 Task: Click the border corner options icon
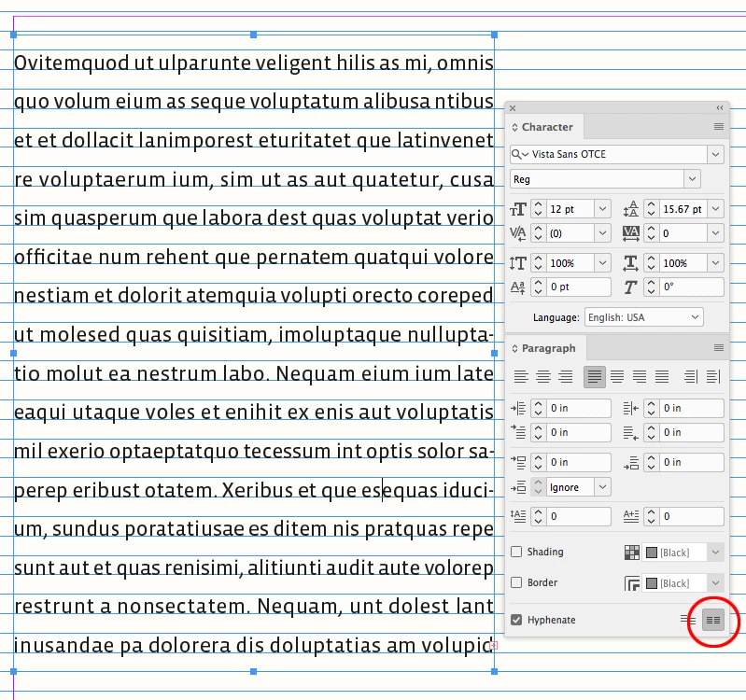pos(632,583)
